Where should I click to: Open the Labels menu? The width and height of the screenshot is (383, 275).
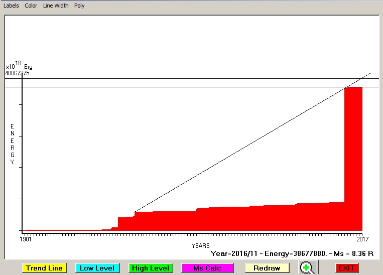point(11,6)
